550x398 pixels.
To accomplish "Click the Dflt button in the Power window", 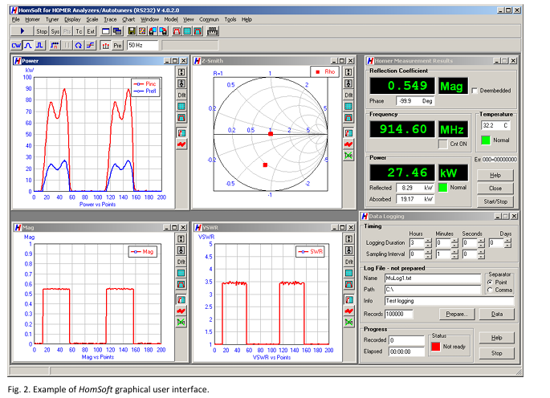I will (x=181, y=95).
